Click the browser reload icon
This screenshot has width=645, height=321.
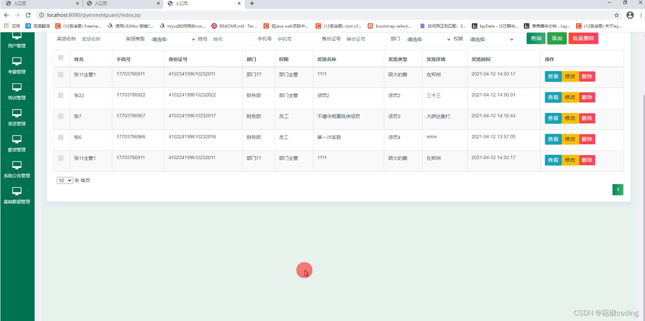click(28, 14)
